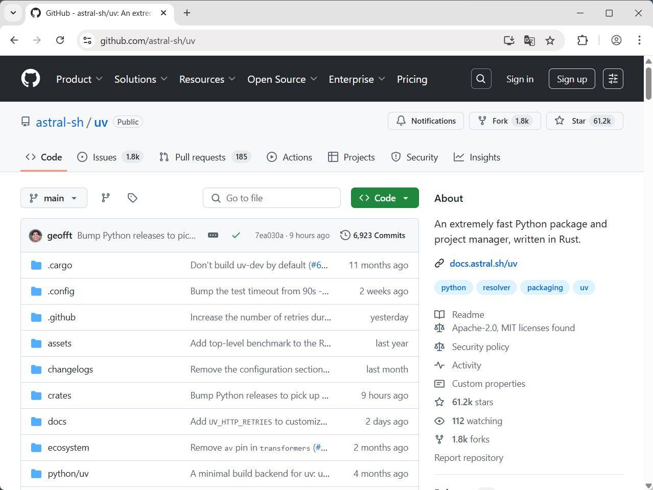Screen dimensions: 653x490
Task: Click the page vertical scrollbar thumb
Action: pyautogui.click(x=648, y=83)
